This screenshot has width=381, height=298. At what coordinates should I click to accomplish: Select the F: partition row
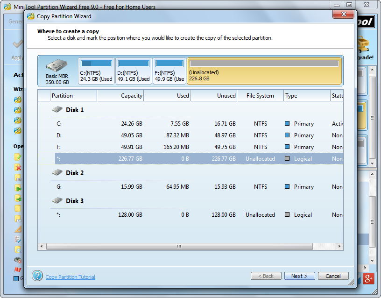[x=190, y=147]
